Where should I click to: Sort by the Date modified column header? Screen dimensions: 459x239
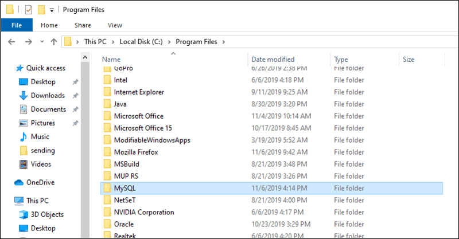(x=273, y=60)
